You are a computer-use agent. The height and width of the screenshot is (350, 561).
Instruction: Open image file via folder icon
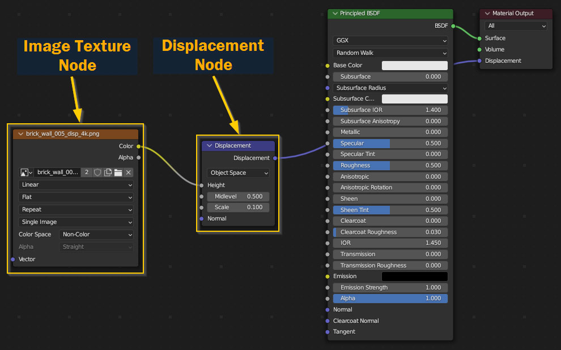click(118, 172)
